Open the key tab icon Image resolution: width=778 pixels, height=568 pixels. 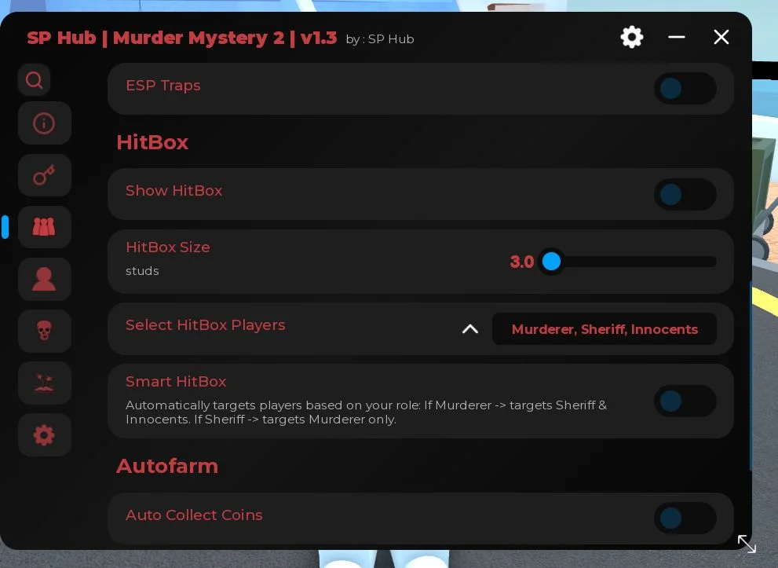click(44, 174)
